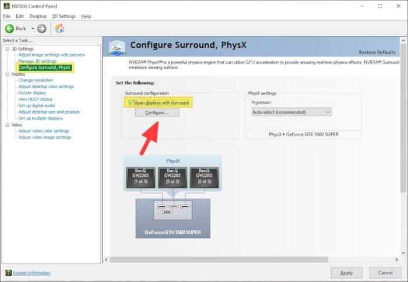Select BenQ GW2283 (3 of 3) display

click(x=173, y=177)
